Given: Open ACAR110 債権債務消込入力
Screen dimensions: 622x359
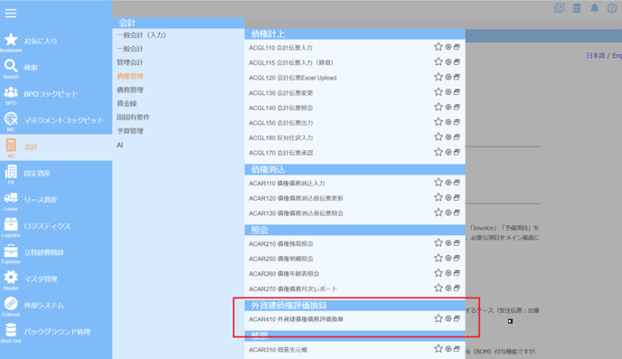Looking at the screenshot, I should point(287,184).
